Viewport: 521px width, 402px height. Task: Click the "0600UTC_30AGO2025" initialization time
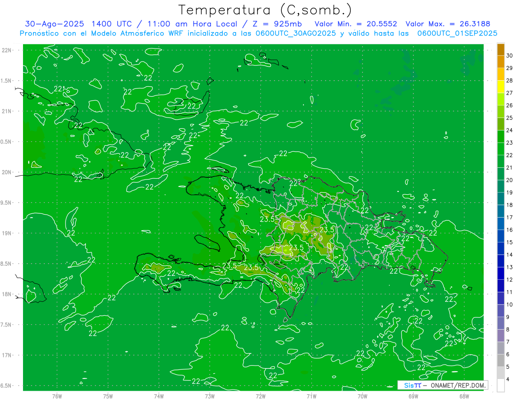pos(296,33)
